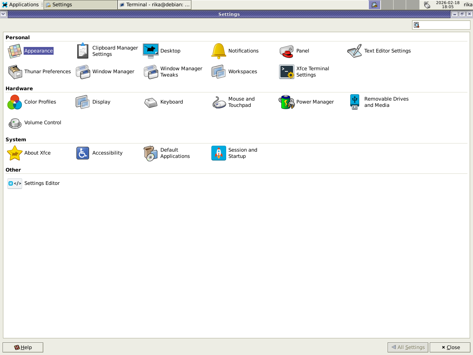Open the Thunar Preferences icon

(15, 72)
